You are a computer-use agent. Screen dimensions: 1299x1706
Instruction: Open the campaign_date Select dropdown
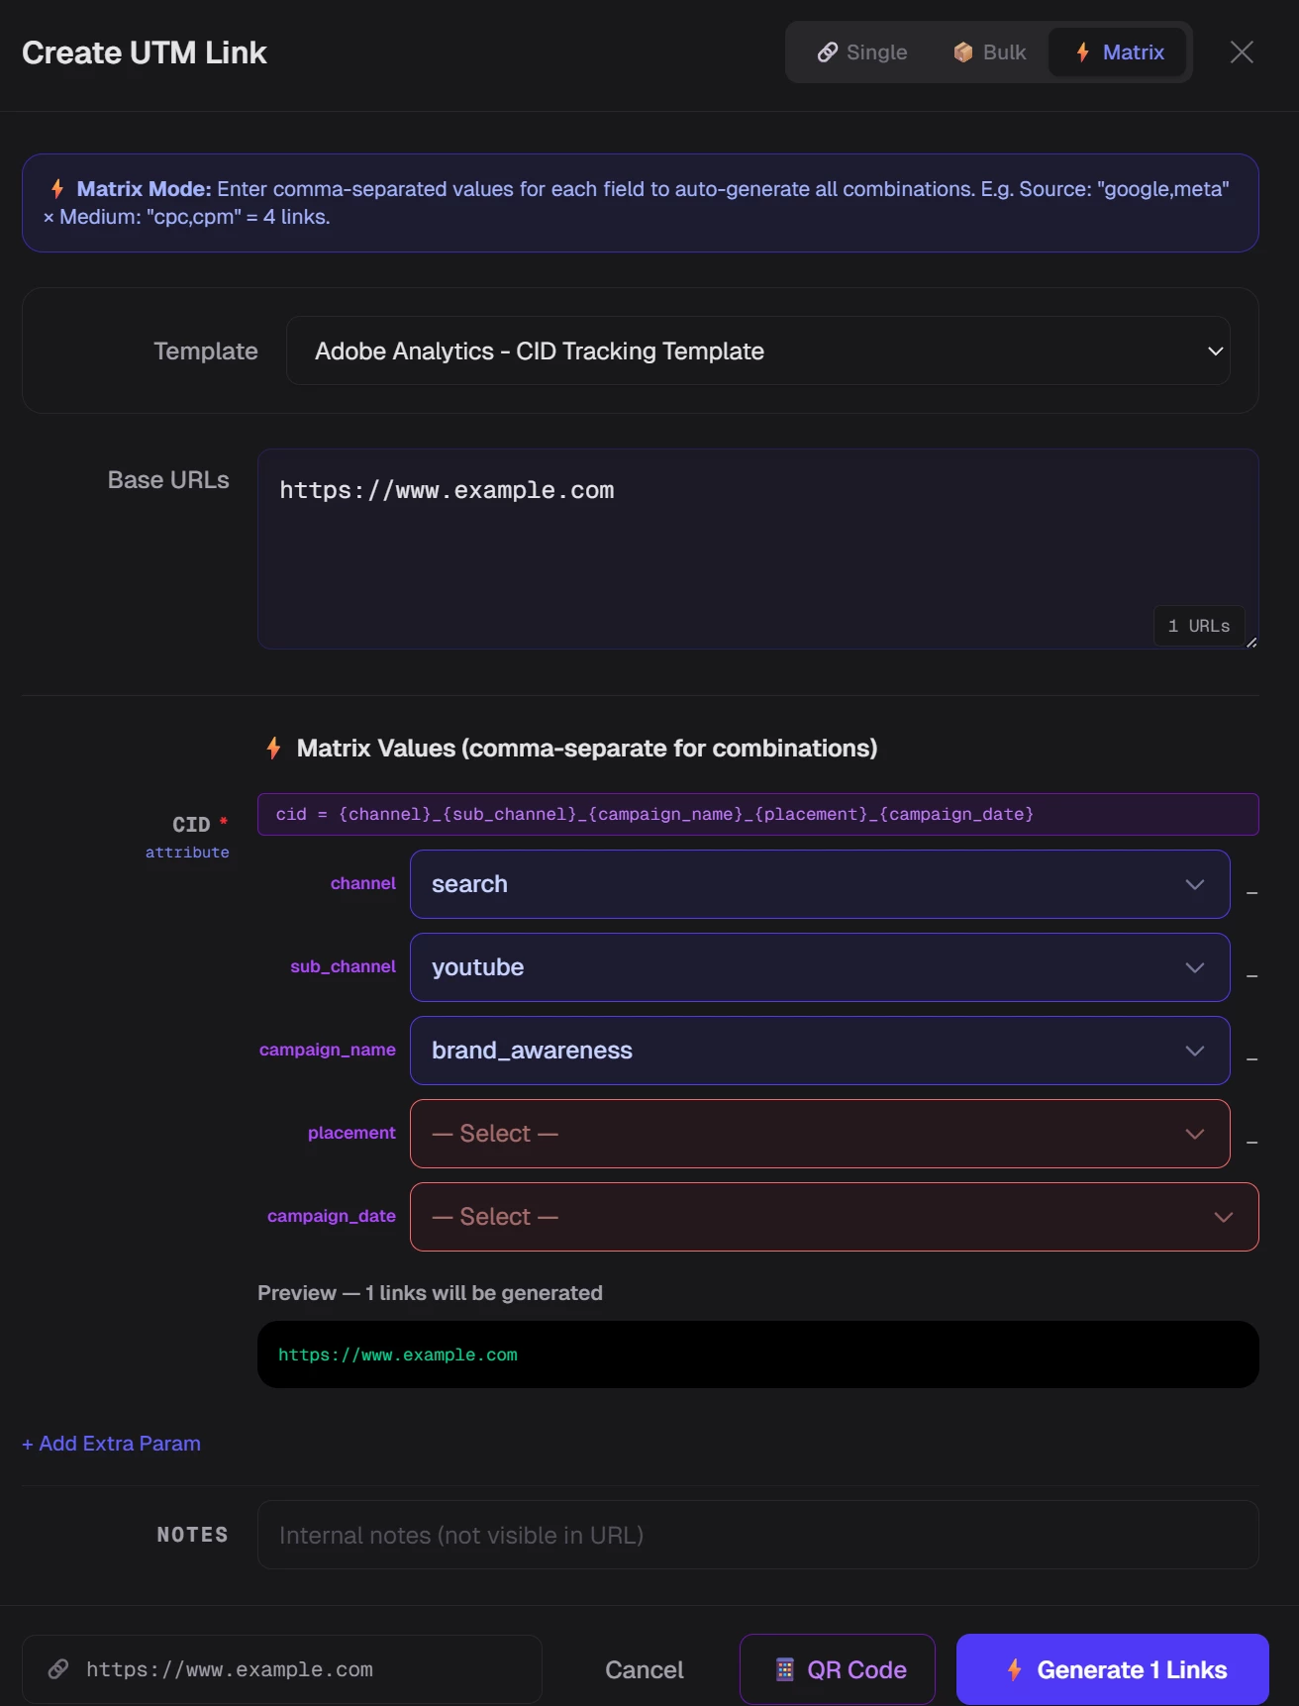tap(835, 1217)
